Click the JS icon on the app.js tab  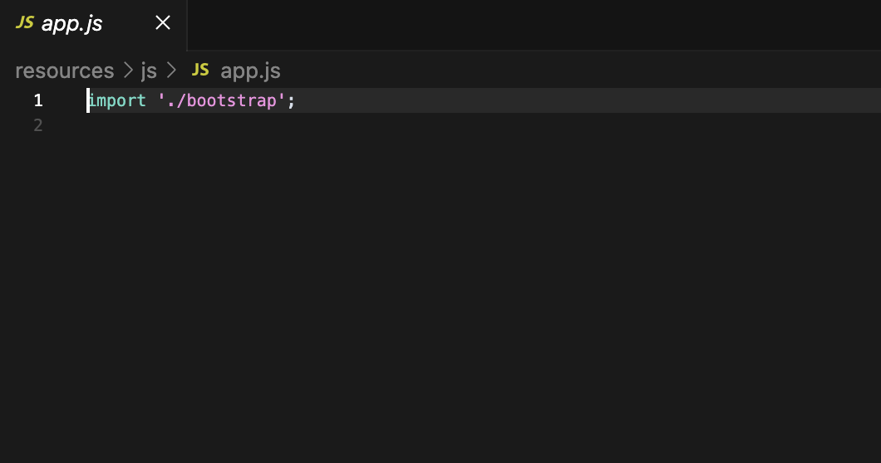[25, 22]
